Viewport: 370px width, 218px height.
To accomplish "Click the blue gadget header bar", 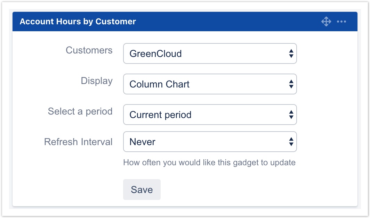I will pos(226,22).
